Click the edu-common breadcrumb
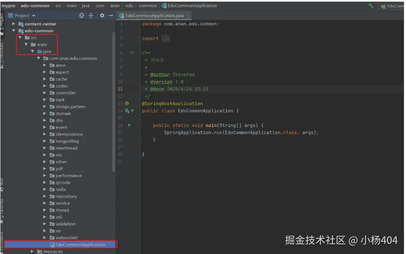The width and height of the screenshot is (406, 254). [x=35, y=6]
